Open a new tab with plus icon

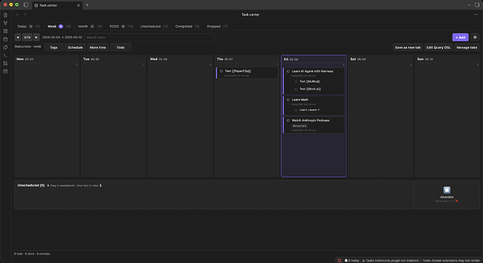point(87,5)
